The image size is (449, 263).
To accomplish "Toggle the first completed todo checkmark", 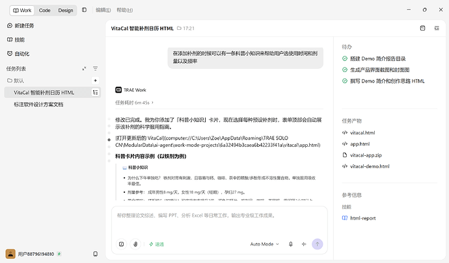I will (x=345, y=58).
